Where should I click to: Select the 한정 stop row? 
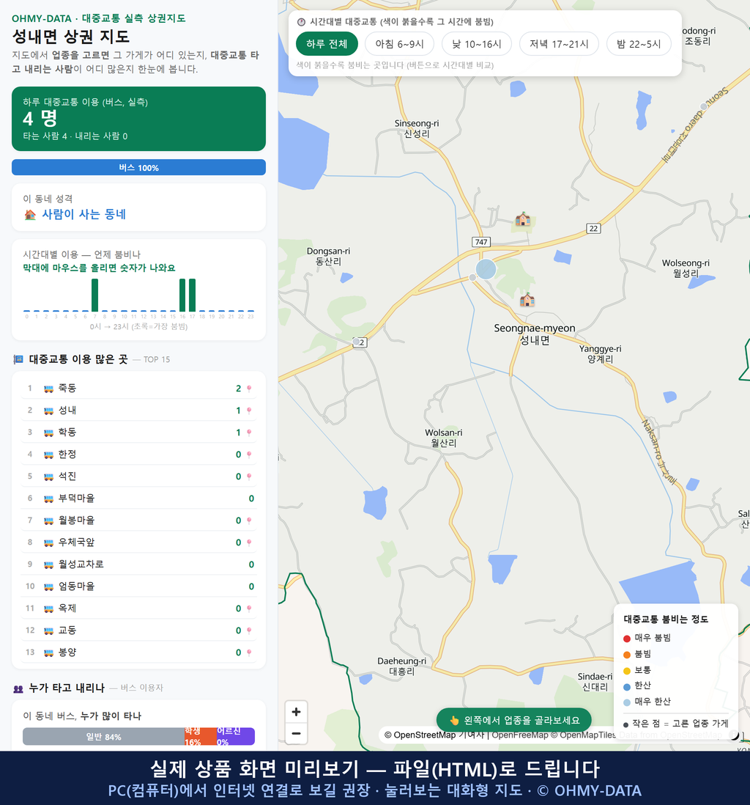click(x=138, y=455)
